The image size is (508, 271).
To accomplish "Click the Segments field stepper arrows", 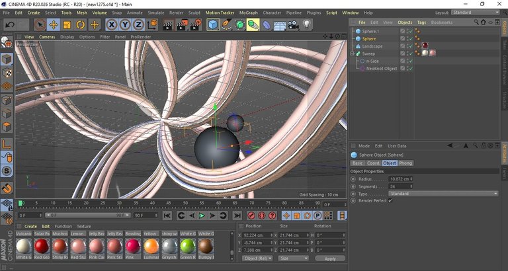I will tap(411, 186).
